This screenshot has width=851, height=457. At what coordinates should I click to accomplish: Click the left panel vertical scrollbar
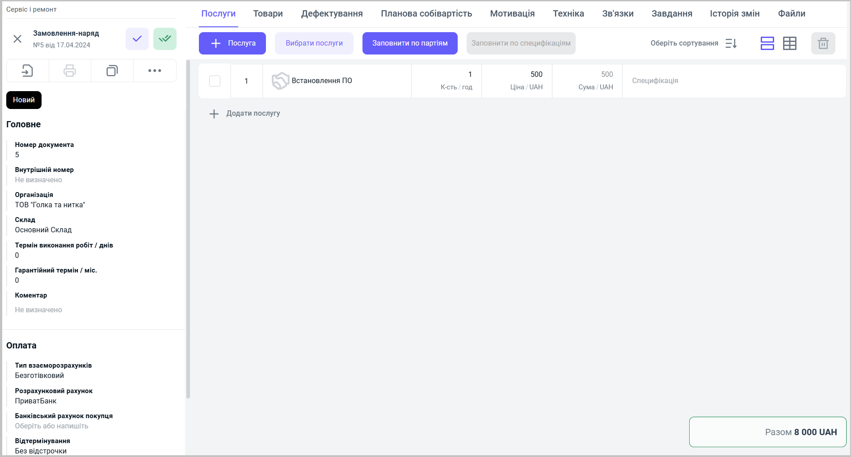tap(188, 229)
